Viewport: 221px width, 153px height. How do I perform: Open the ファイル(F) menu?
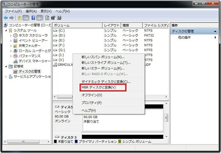click(13, 11)
